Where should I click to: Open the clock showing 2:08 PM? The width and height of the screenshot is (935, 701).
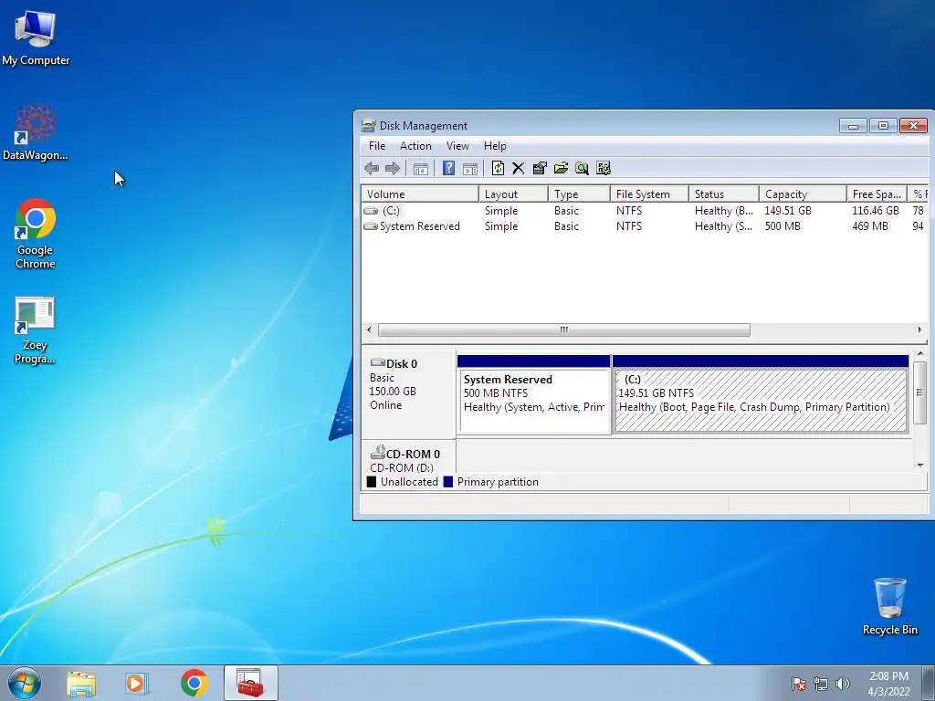click(888, 684)
